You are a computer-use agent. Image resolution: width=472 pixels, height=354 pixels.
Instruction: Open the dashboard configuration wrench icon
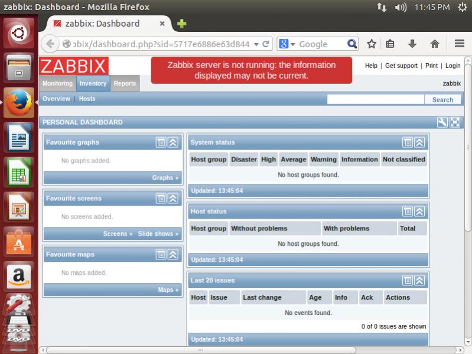(x=442, y=122)
